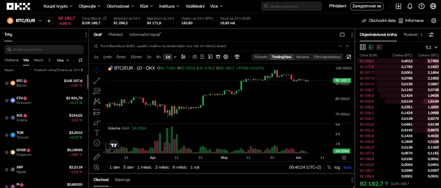This screenshot has width=441, height=188.
Task: Open the help question-mark icon
Action: coord(421,6)
